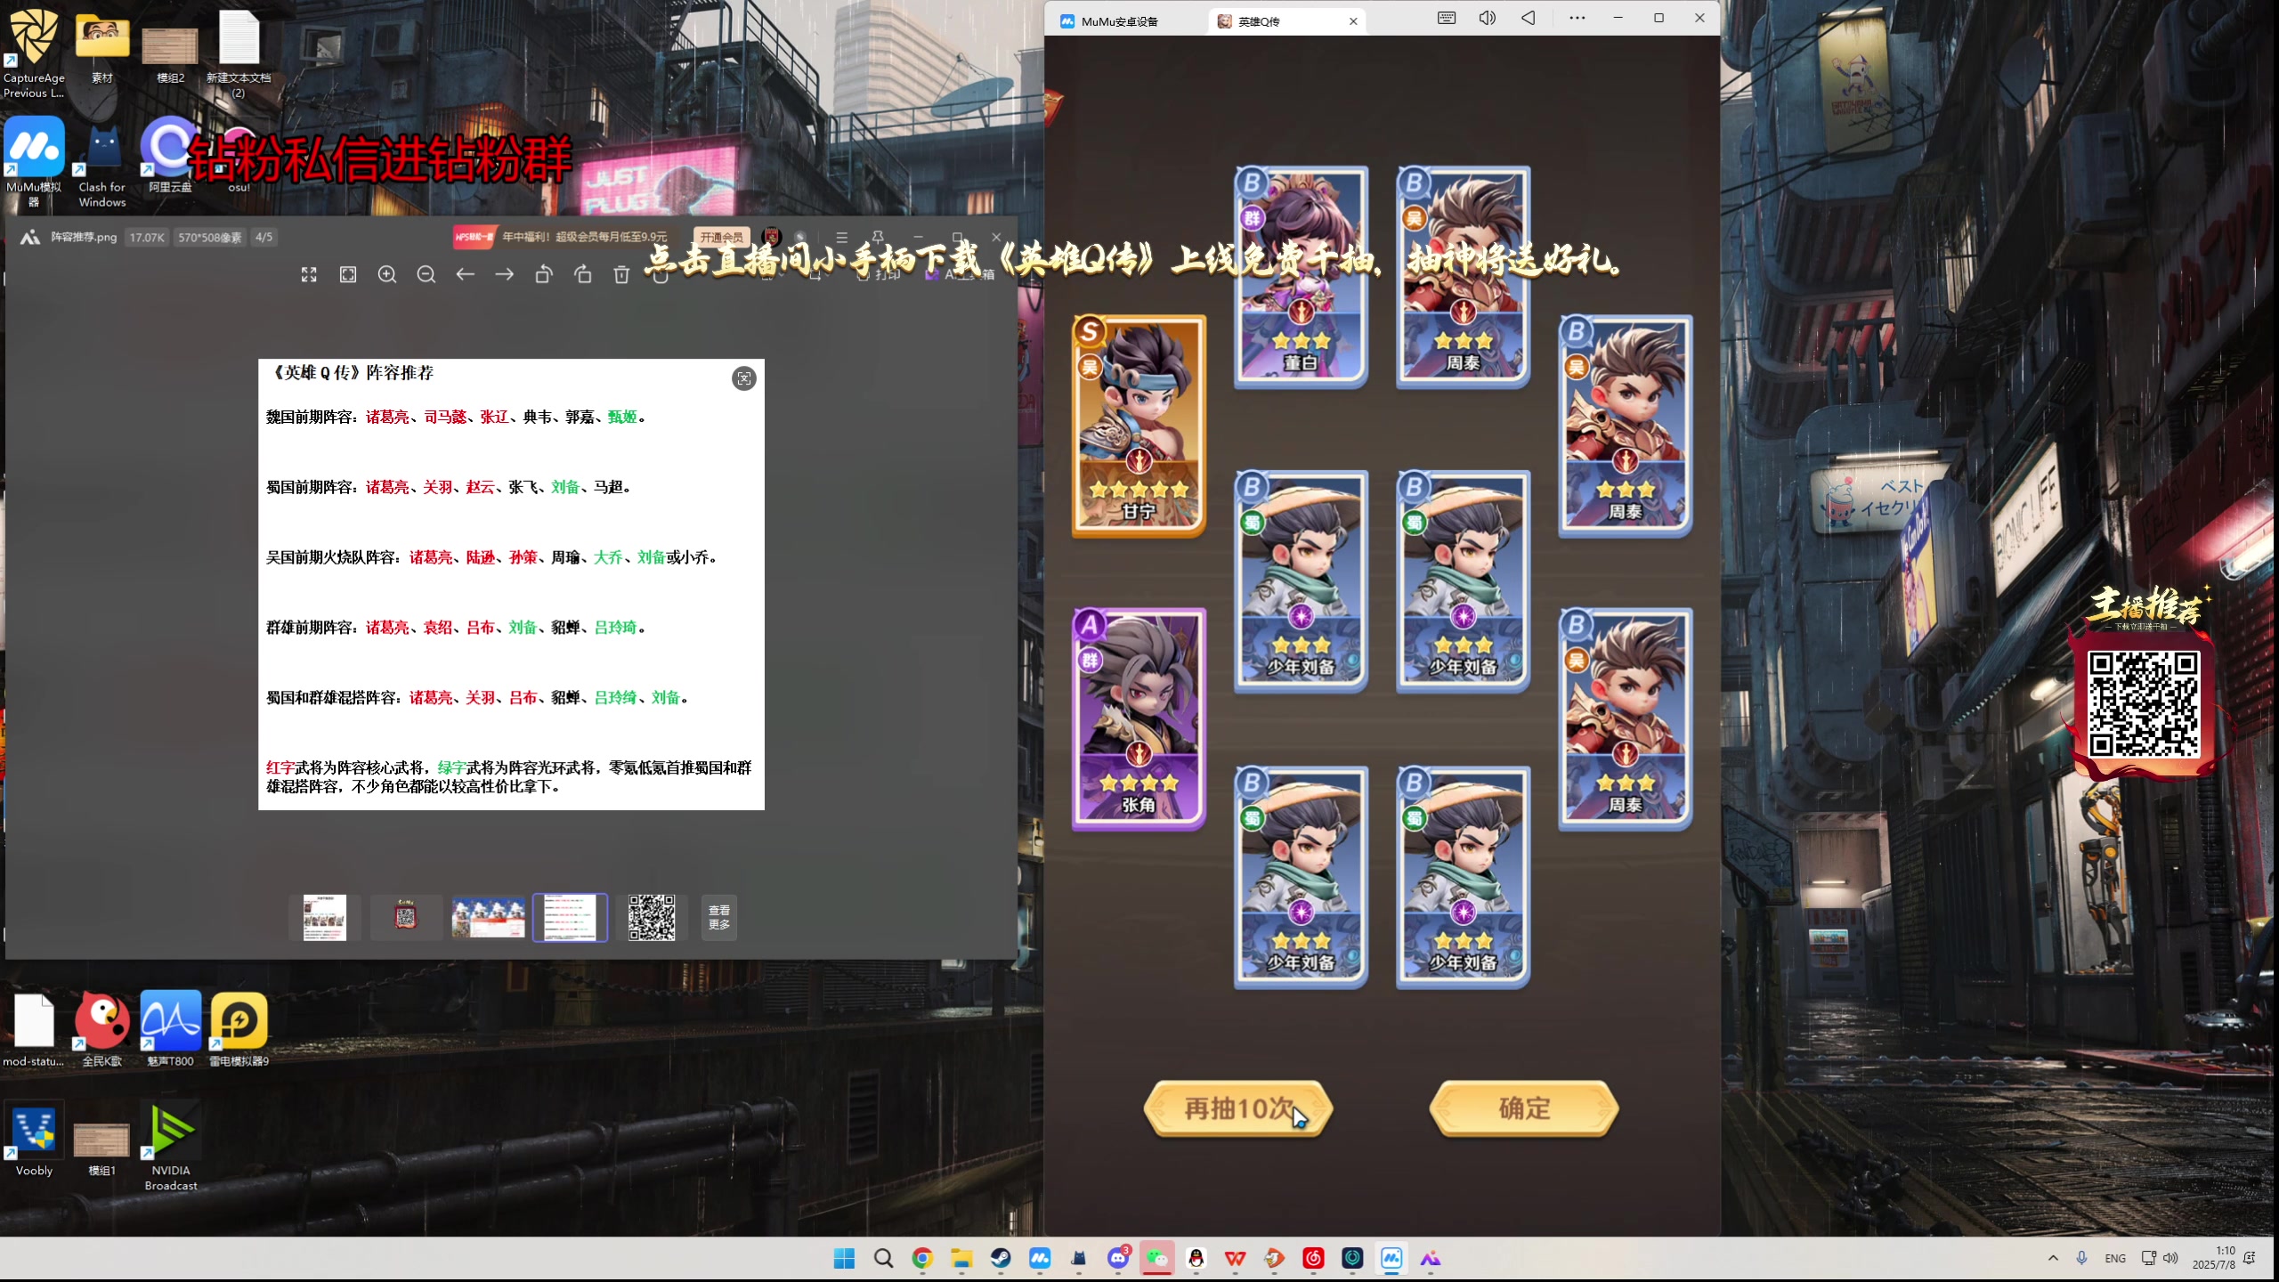The image size is (2279, 1282).
Task: Zoom in on the image in viewer
Action: tap(387, 274)
